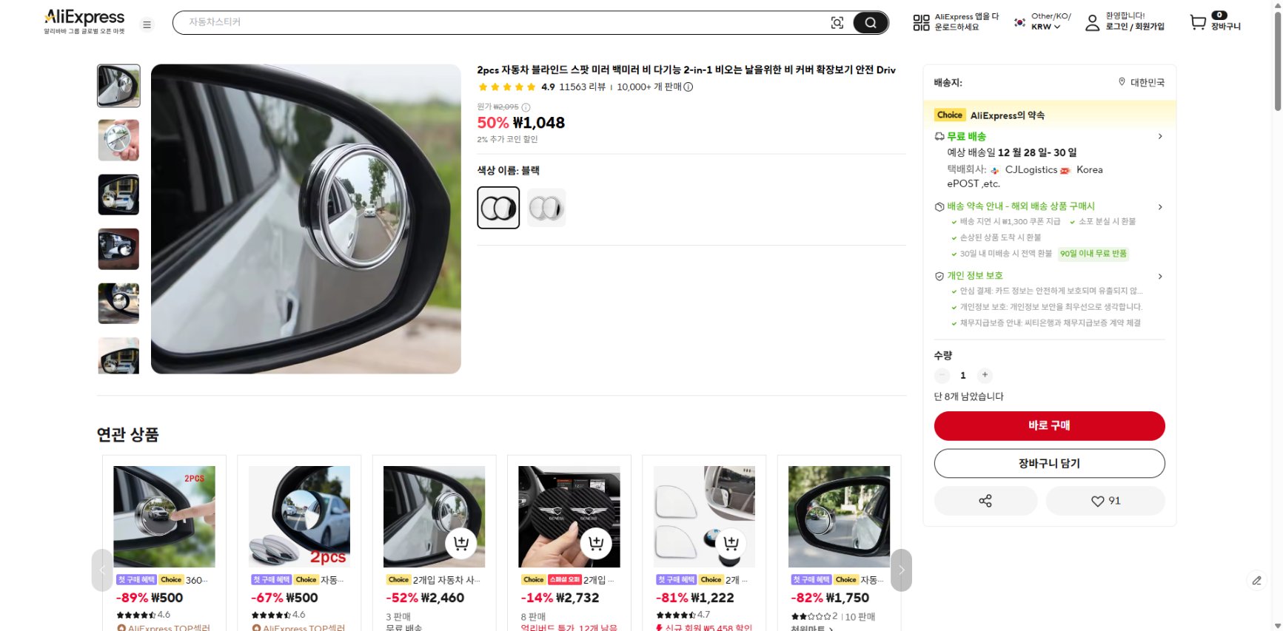Open image search with the camera icon
Image resolution: width=1283 pixels, height=631 pixels.
coord(837,22)
